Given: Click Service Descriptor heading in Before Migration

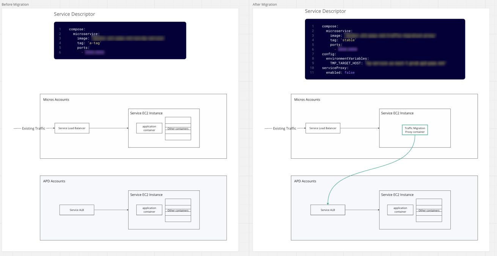Looking at the screenshot, I should click(74, 14).
